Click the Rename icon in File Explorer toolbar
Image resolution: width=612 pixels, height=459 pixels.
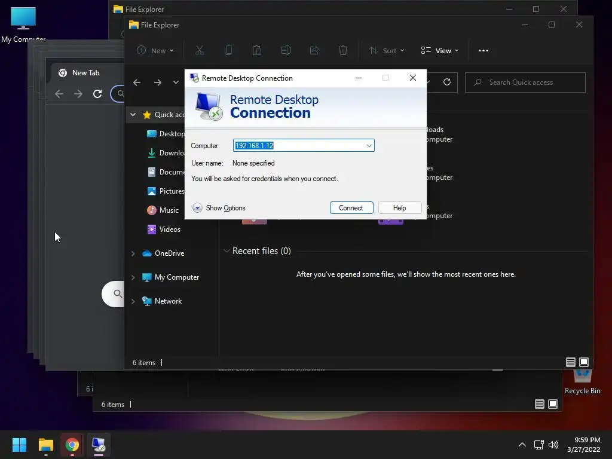286,50
